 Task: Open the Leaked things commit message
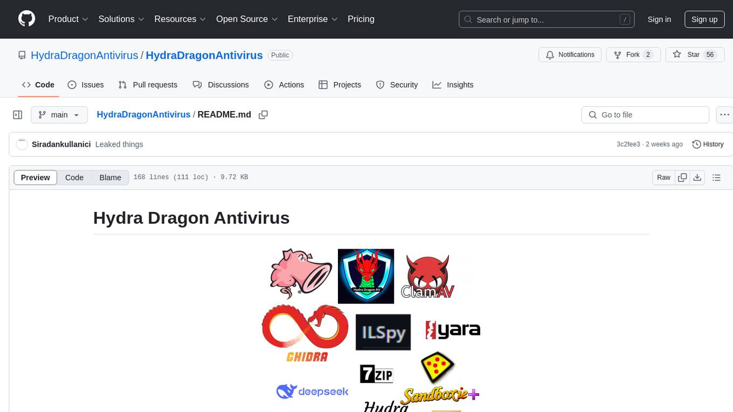[x=119, y=145]
